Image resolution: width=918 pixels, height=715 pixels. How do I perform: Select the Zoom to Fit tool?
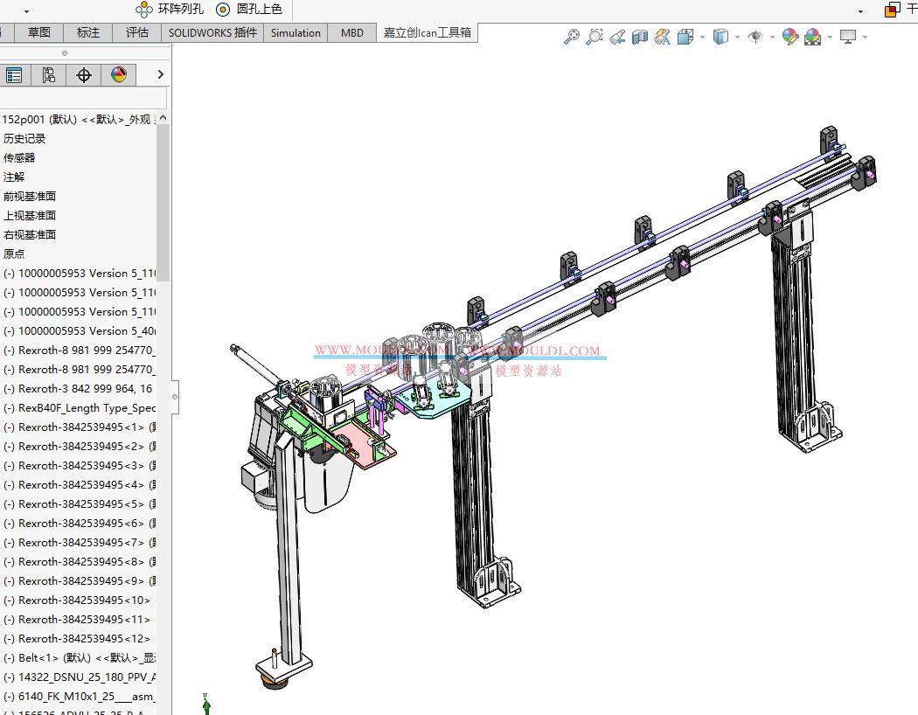click(573, 36)
